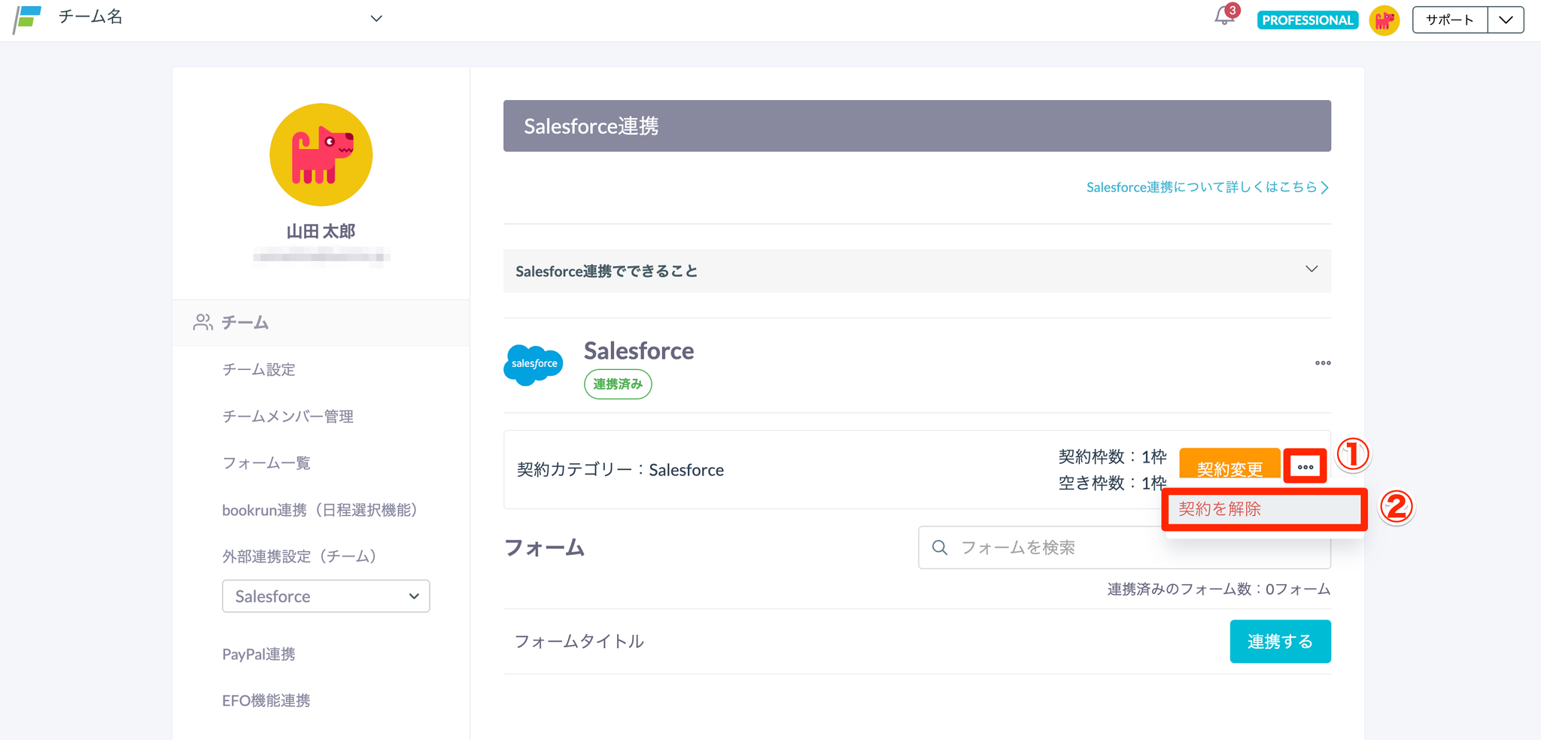The height and width of the screenshot is (740, 1541).
Task: Open the Salesforce external integration select box
Action: (x=325, y=596)
